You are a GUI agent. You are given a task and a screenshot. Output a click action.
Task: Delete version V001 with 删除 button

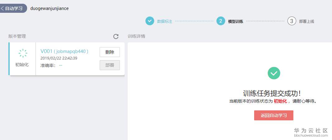pyautogui.click(x=110, y=52)
